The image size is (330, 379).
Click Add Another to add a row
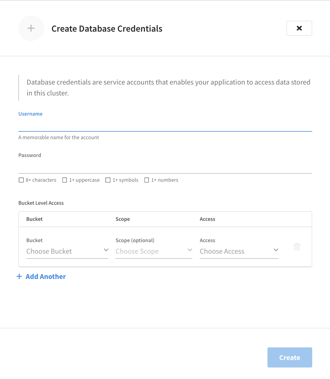coord(45,276)
